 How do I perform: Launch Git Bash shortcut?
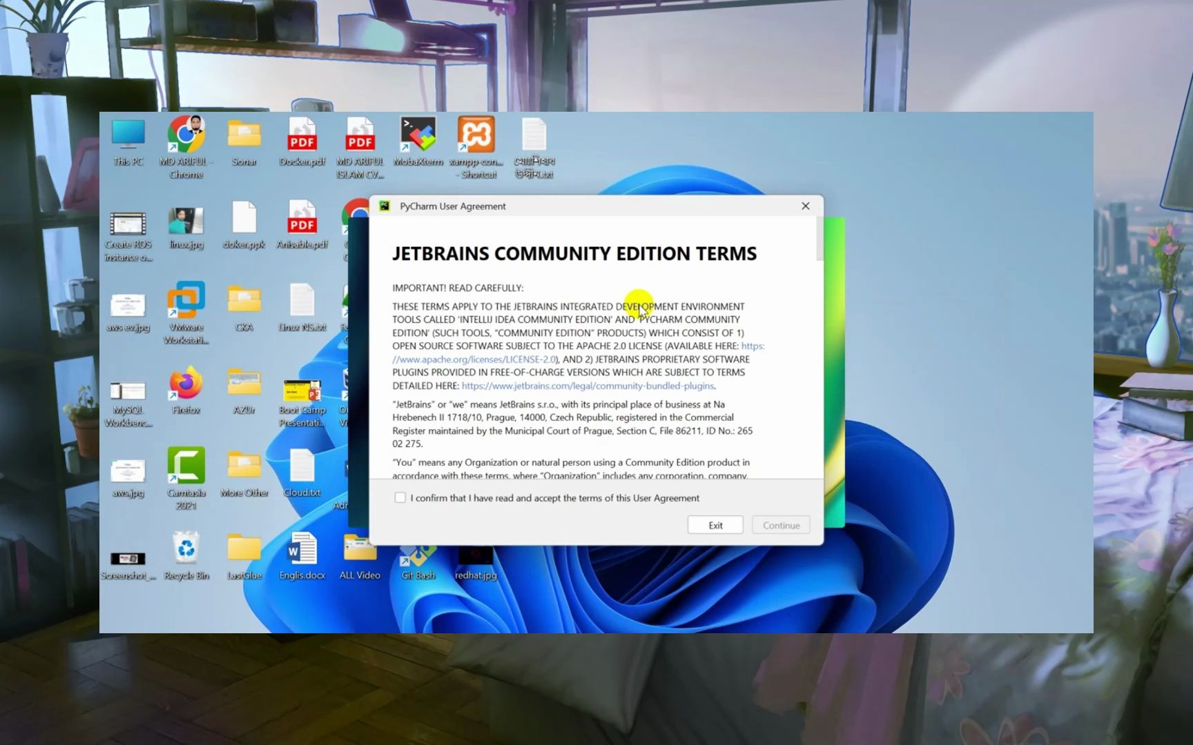[x=418, y=563]
